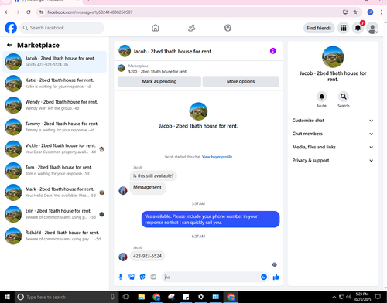Screen dimensions: 387x303
Task: Open Richard's conversation in the list
Action: tap(54, 236)
